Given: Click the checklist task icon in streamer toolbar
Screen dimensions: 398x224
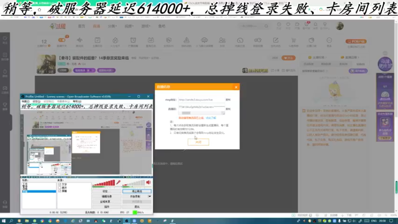Looking at the screenshot, I should pyautogui.click(x=98, y=40).
